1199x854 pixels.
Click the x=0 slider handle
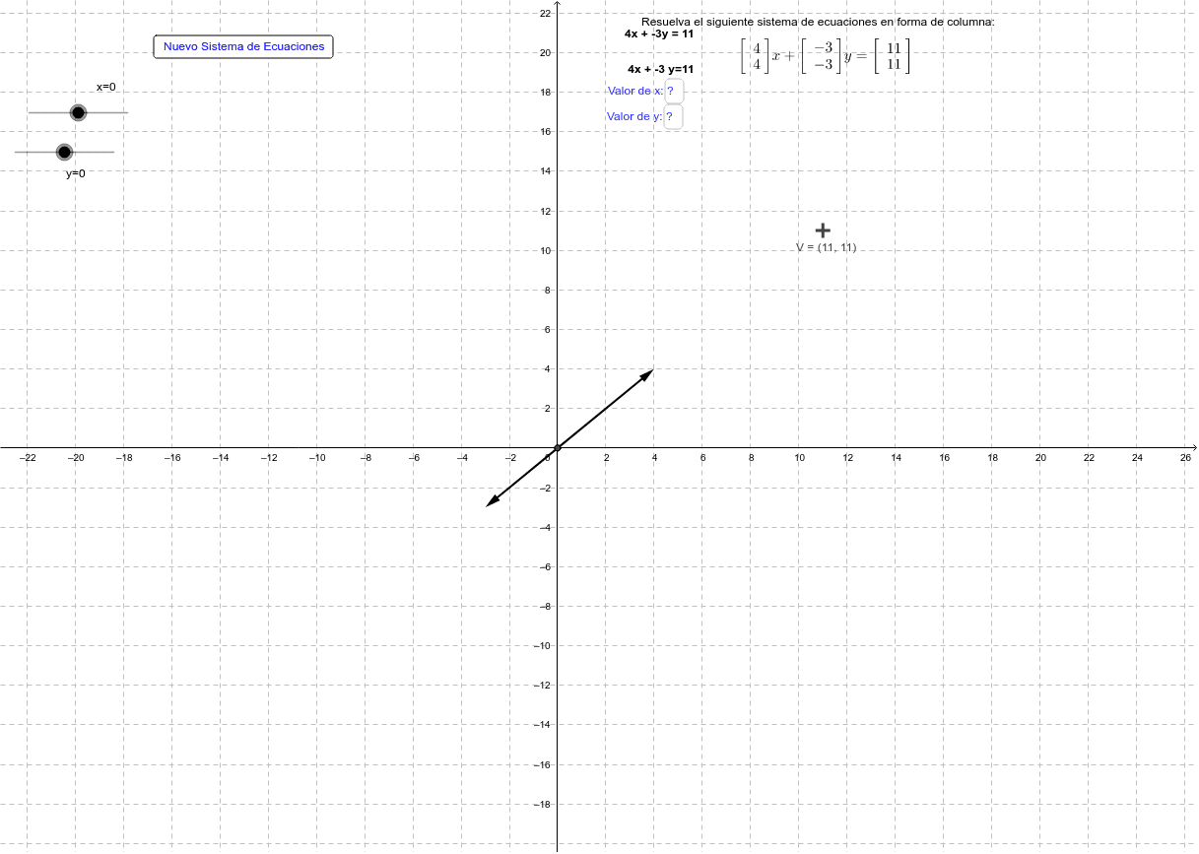[x=78, y=112]
